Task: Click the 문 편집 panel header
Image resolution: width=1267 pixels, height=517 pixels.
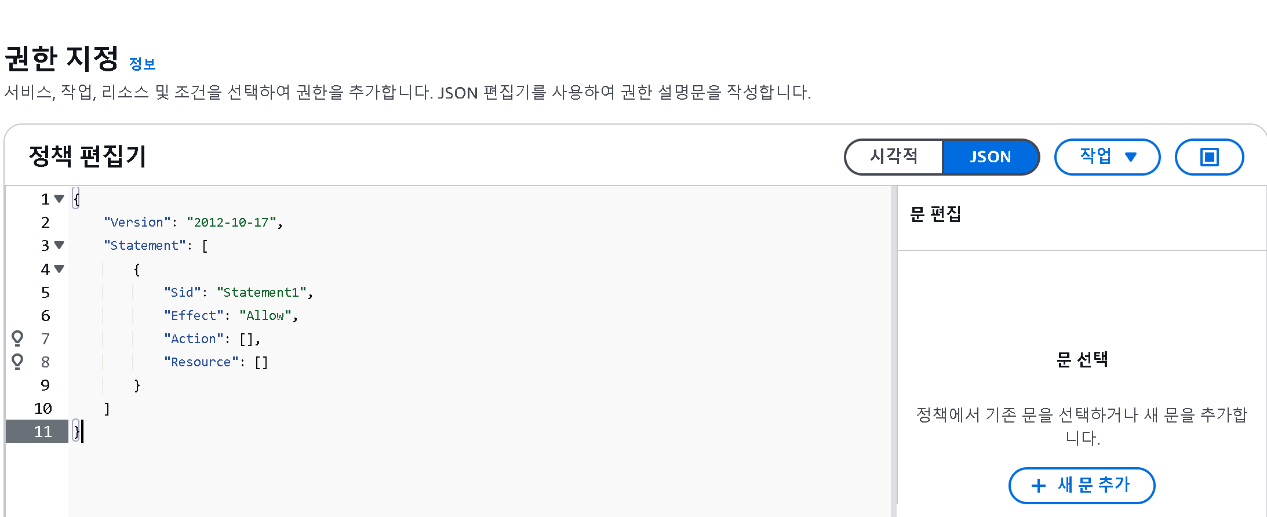Action: tap(935, 214)
